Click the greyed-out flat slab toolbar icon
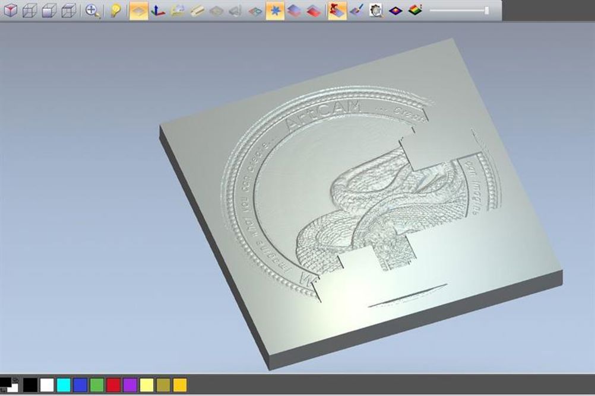Viewport: 595px width, 396px height. click(x=216, y=10)
